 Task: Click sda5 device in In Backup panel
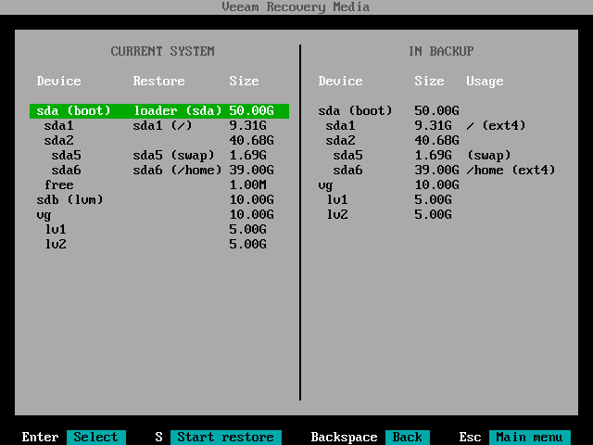[348, 155]
